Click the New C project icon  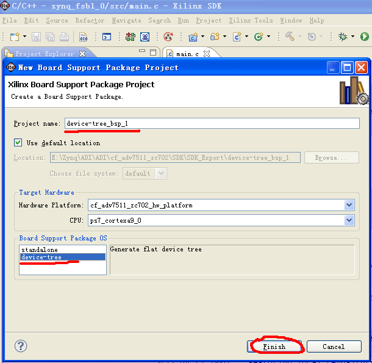(193, 37)
